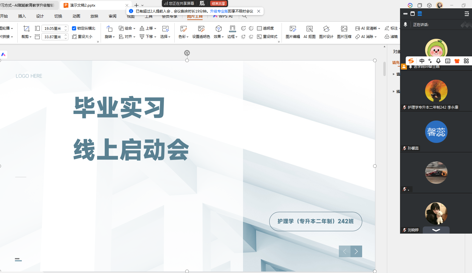This screenshot has height=273, width=472.
Task: Open the 插入 Insert ribbon tab
Action: click(x=22, y=16)
